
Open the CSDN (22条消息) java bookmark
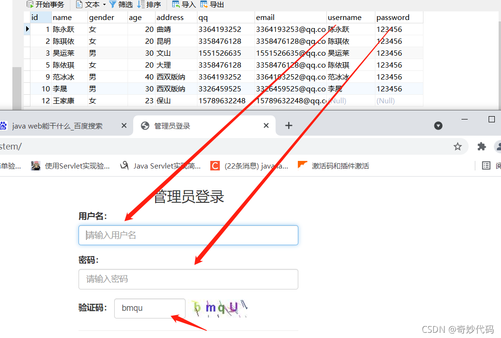(249, 166)
